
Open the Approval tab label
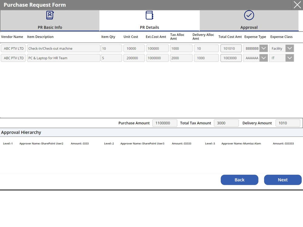click(x=249, y=28)
